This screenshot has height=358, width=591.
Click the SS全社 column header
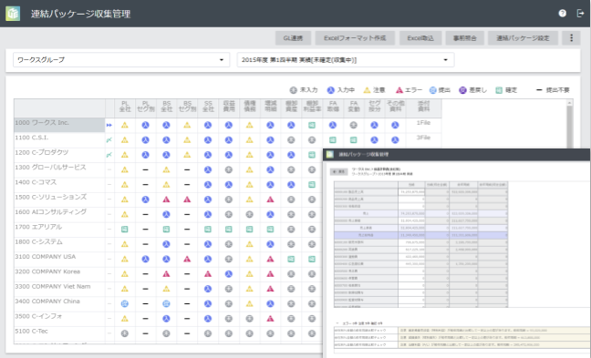point(208,107)
